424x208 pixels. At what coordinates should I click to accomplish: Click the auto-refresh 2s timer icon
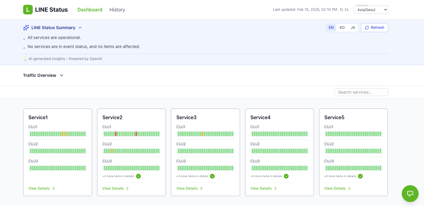(x=341, y=10)
